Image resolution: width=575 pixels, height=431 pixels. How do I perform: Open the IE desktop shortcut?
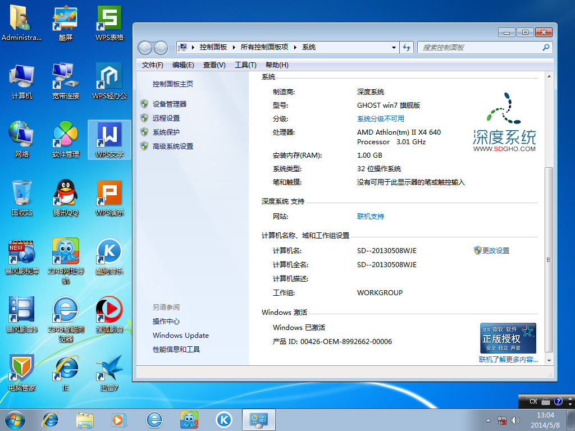point(65,373)
